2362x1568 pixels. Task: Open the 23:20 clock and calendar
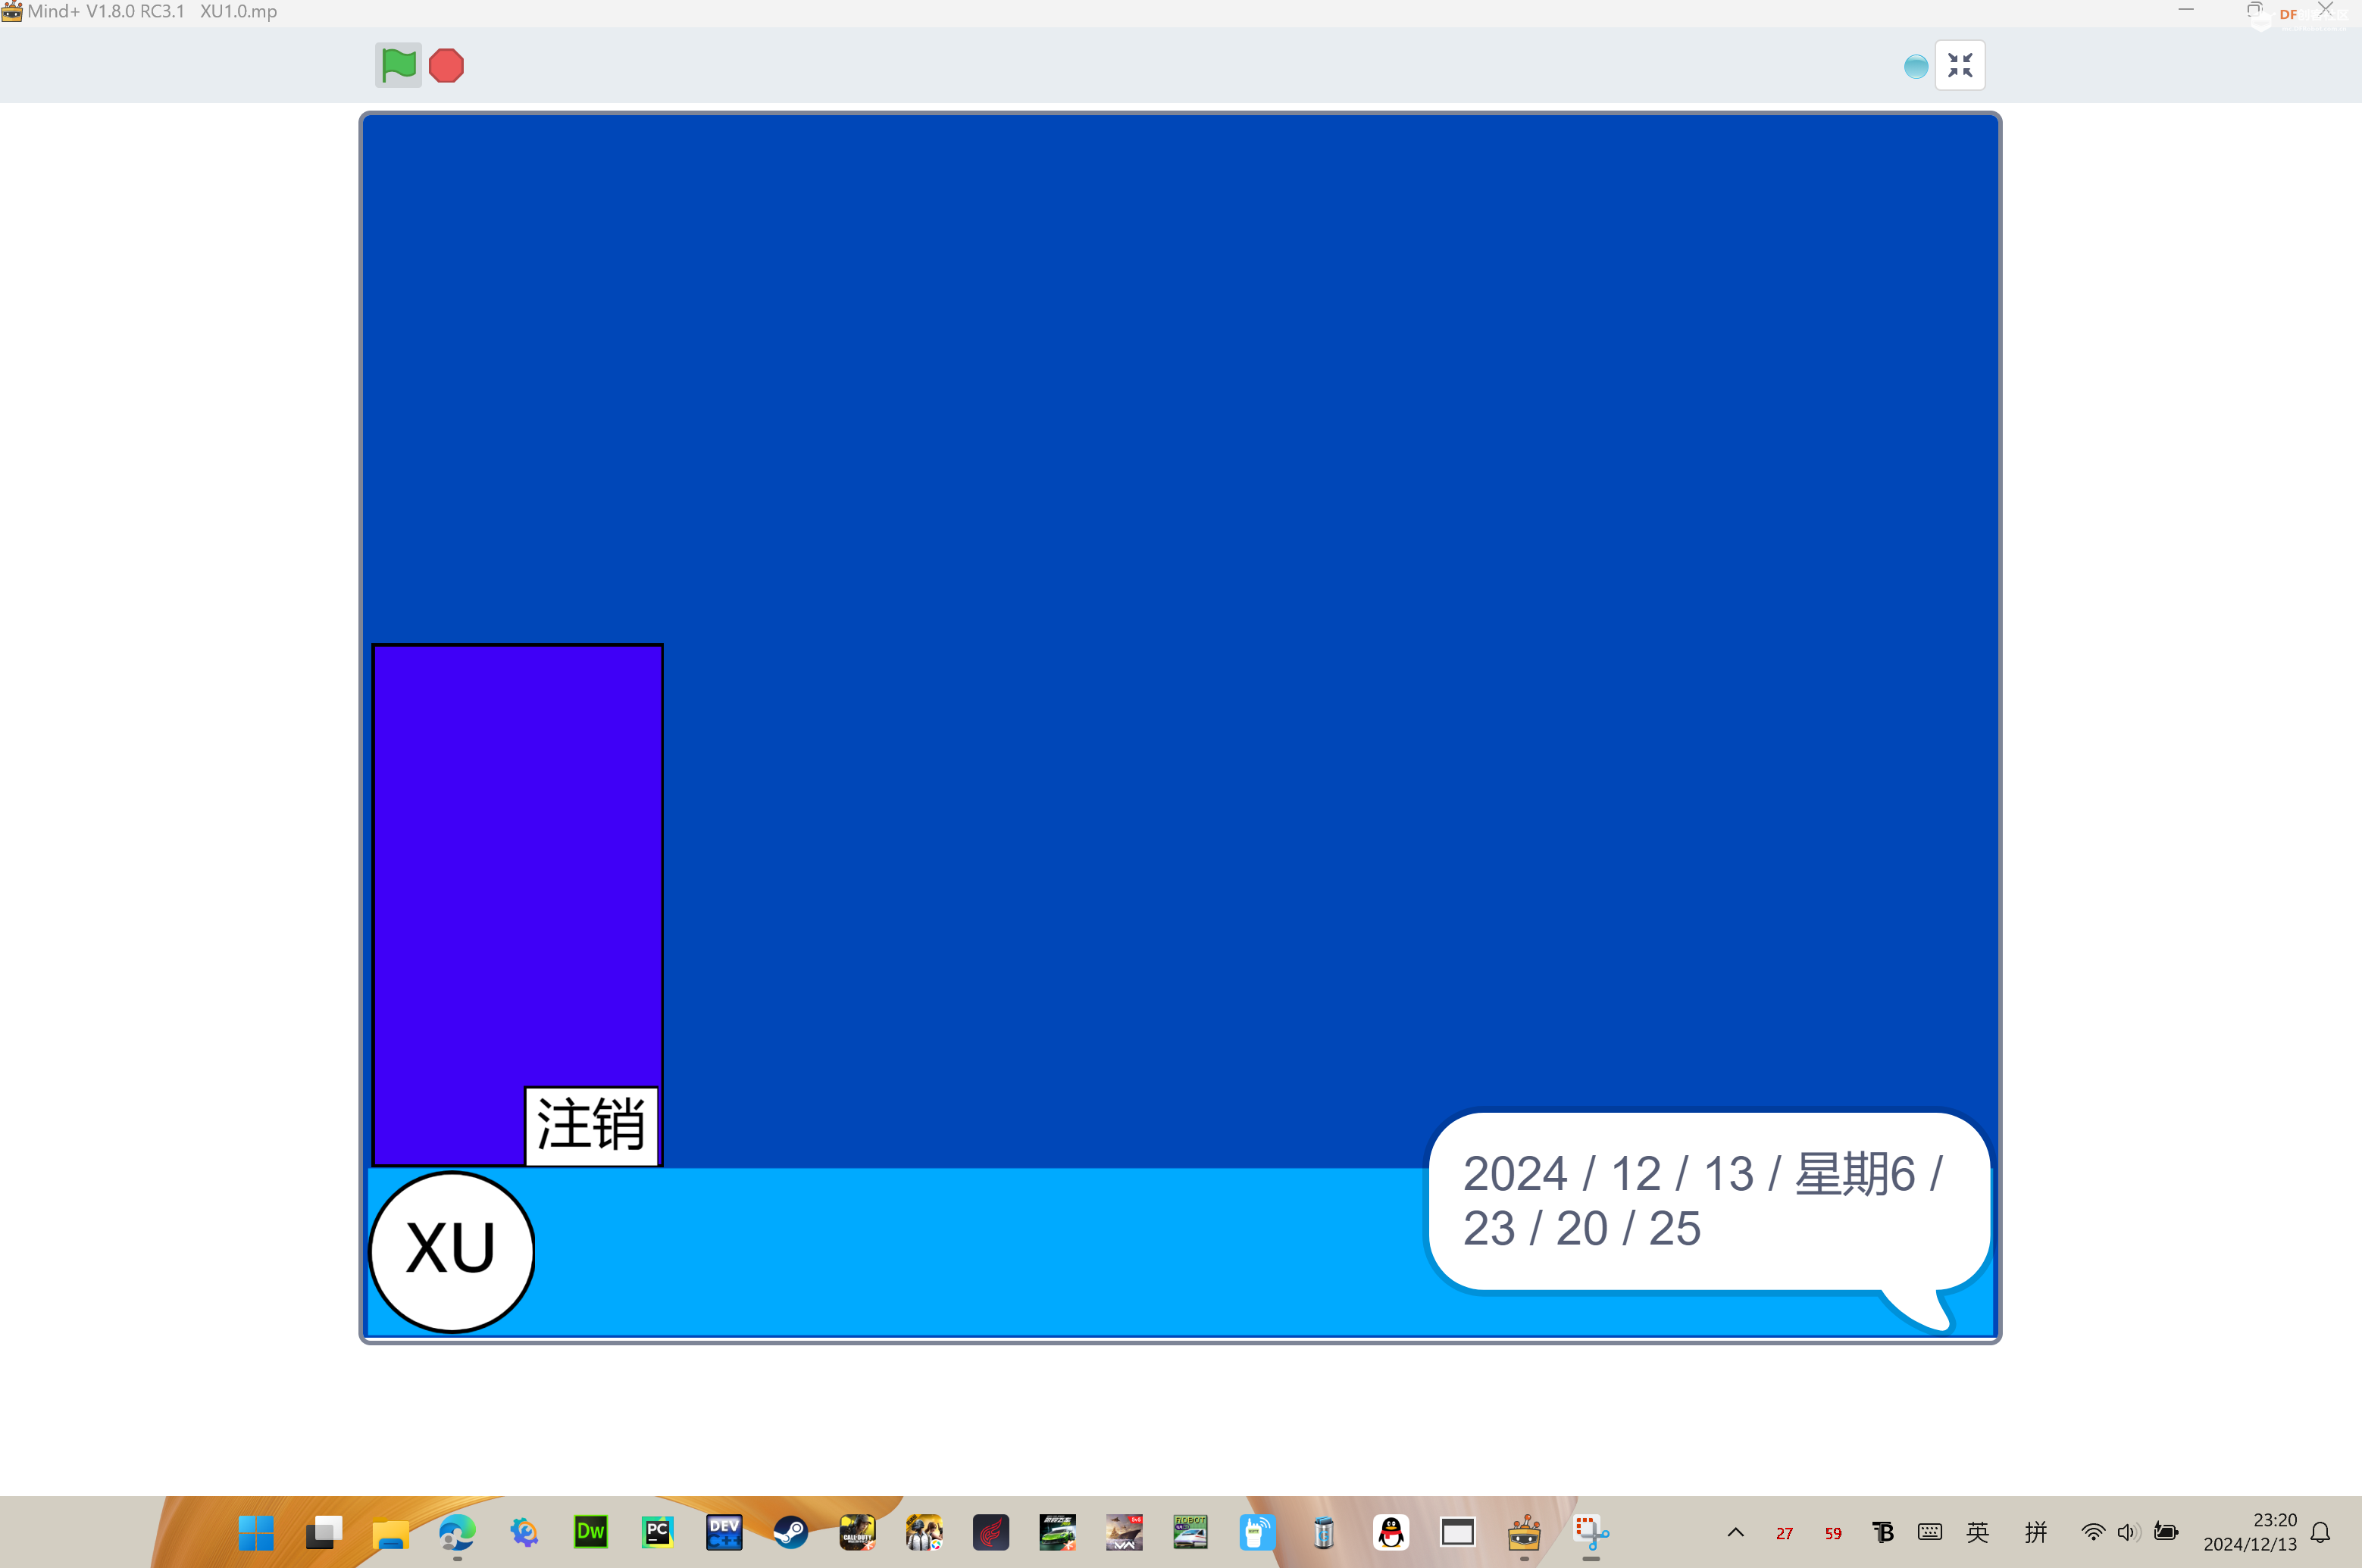click(x=2250, y=1532)
